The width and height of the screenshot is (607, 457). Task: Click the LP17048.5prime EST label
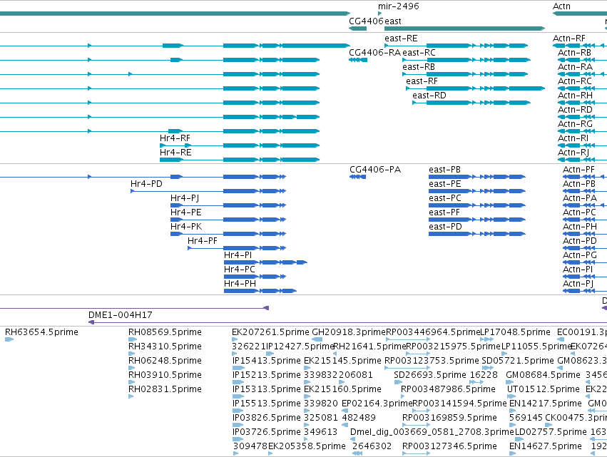click(515, 332)
